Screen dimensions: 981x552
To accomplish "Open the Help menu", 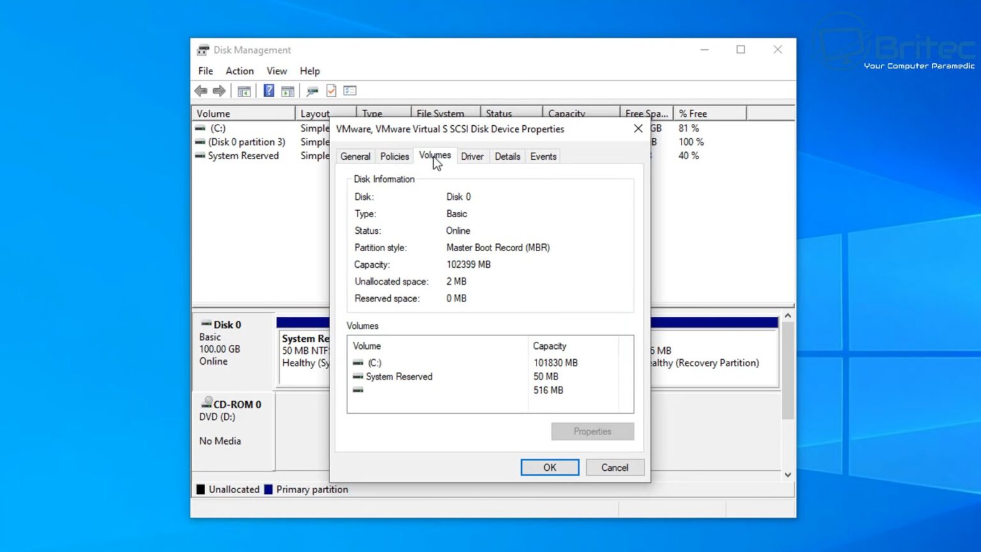I will [310, 71].
